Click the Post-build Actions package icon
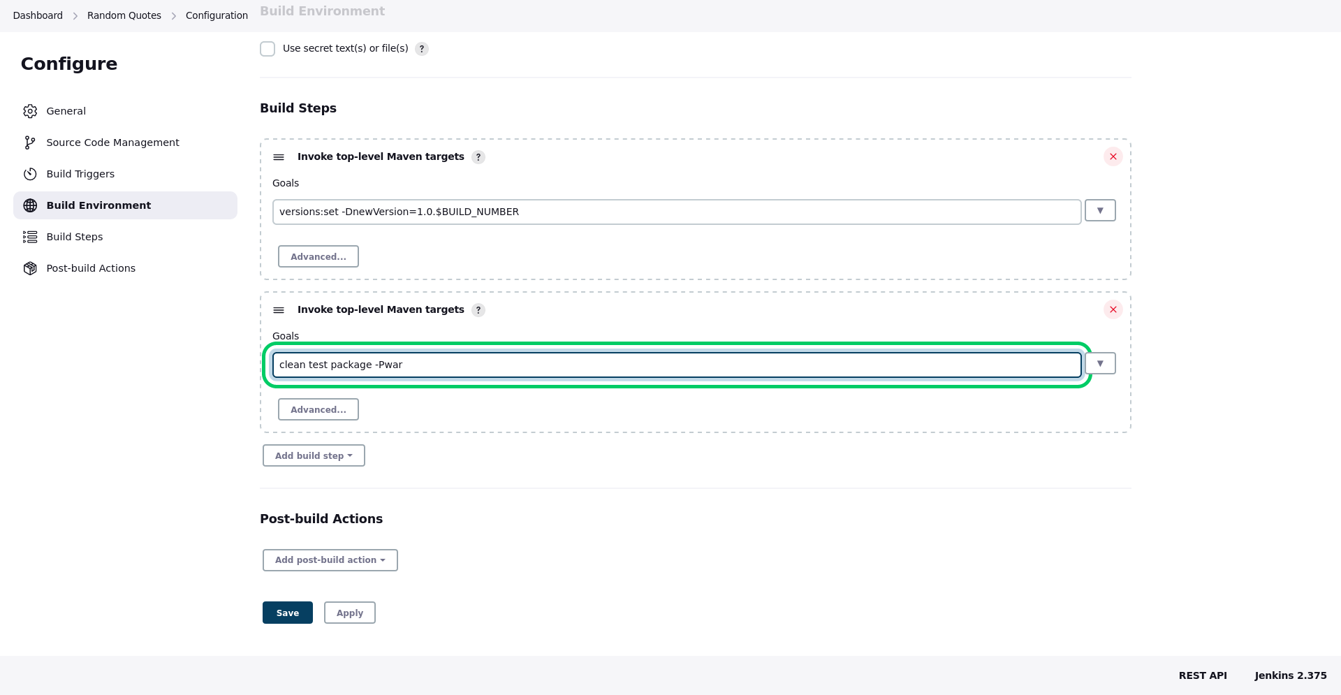Screen dimensions: 1341x695 tap(30, 268)
